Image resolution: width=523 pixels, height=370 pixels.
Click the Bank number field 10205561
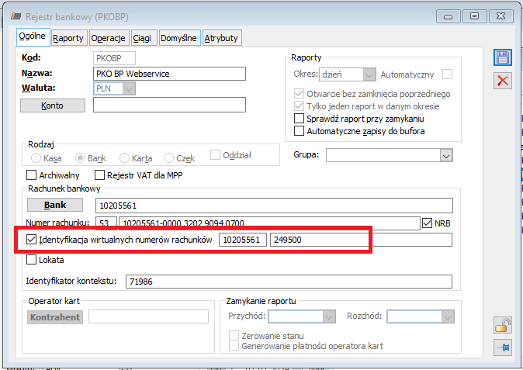[274, 206]
